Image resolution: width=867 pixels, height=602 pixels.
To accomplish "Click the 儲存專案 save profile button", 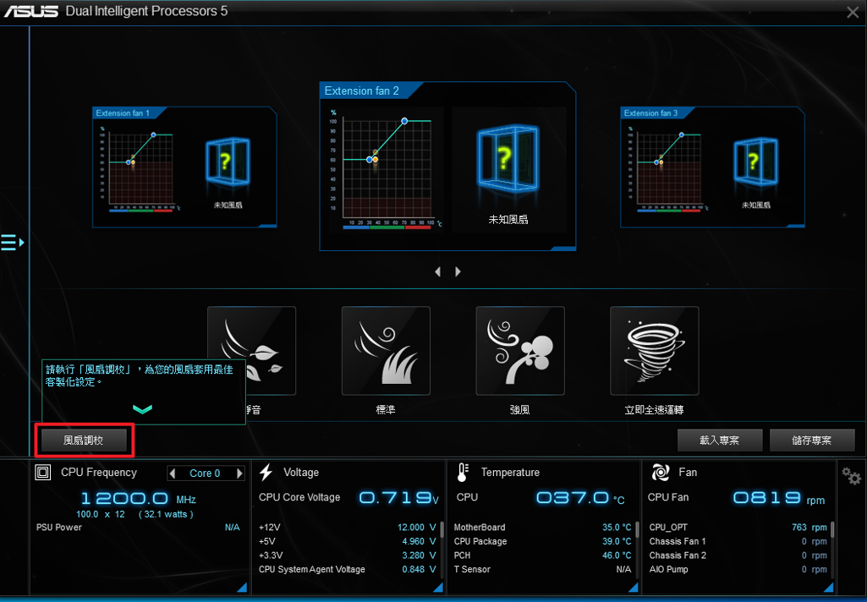I will tap(811, 441).
